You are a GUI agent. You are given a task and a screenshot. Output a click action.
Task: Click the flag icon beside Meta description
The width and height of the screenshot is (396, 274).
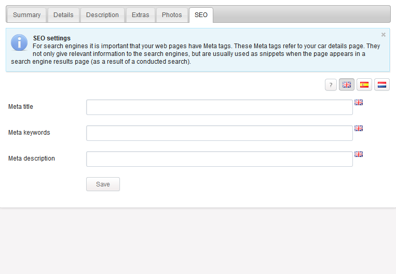(x=359, y=154)
